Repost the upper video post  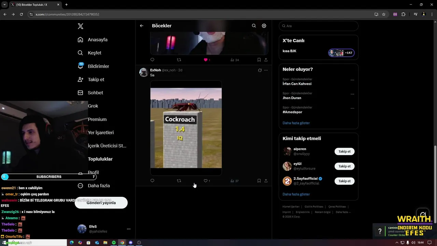(x=179, y=60)
